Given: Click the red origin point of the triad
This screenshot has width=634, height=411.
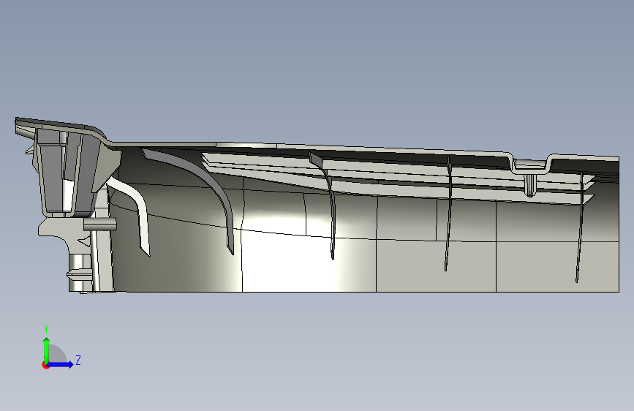Looking at the screenshot, I should tap(45, 365).
